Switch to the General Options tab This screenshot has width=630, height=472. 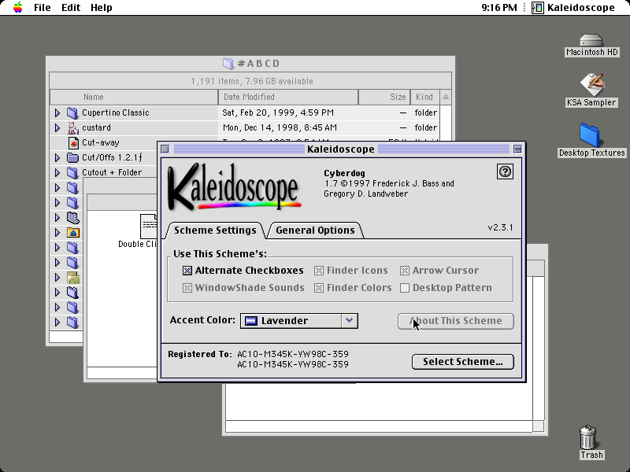[316, 230]
